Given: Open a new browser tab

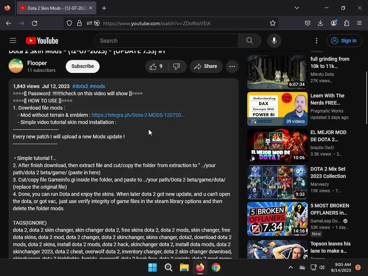Looking at the screenshot, I should coord(104,8).
